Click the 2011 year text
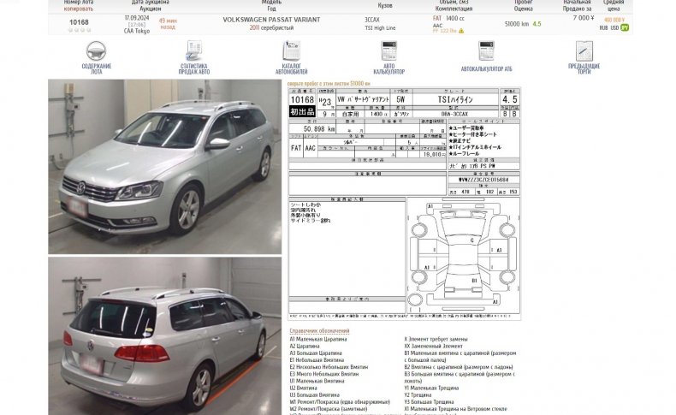Viewport: 676px width, 415px height. pos(254,27)
